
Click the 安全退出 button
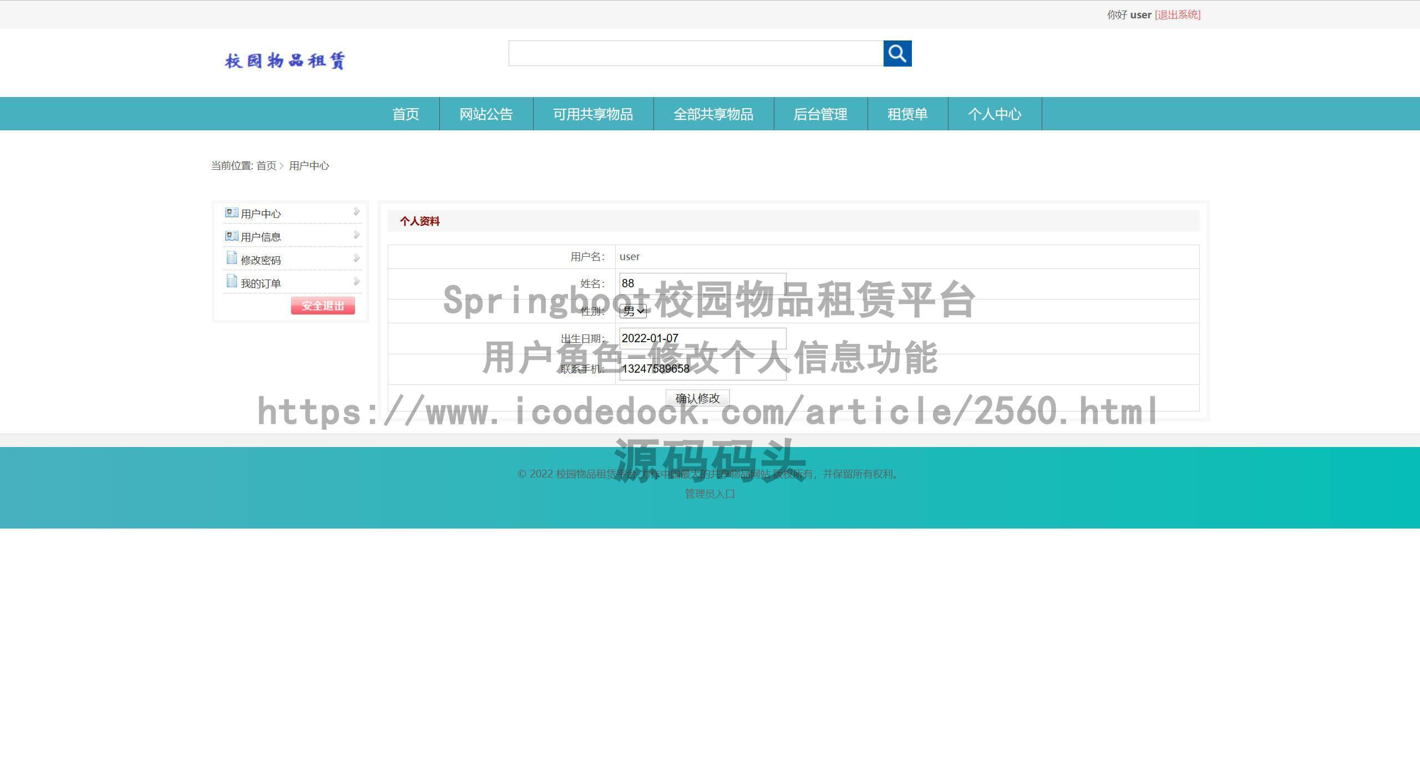tap(323, 305)
